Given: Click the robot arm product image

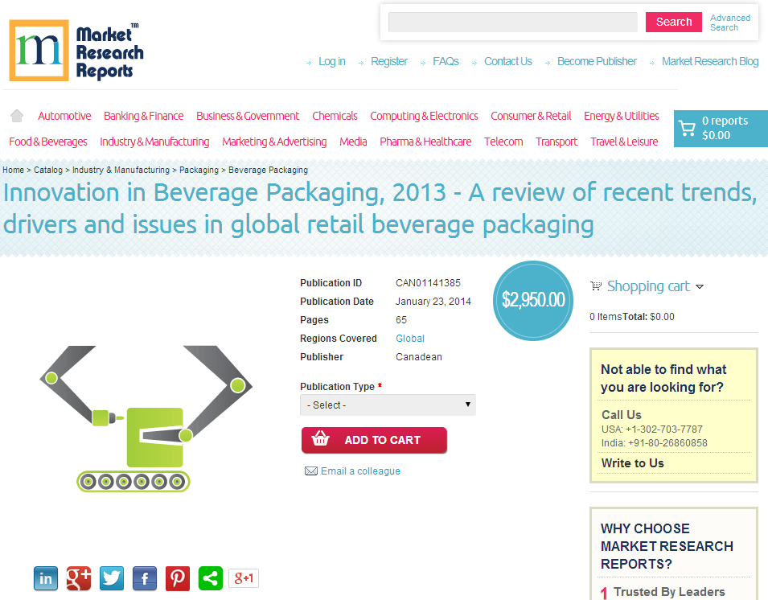Looking at the screenshot, I should 146,419.
